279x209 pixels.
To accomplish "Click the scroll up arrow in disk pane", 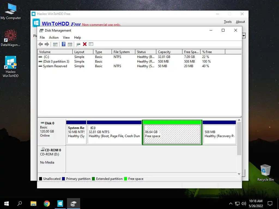I will point(239,120).
